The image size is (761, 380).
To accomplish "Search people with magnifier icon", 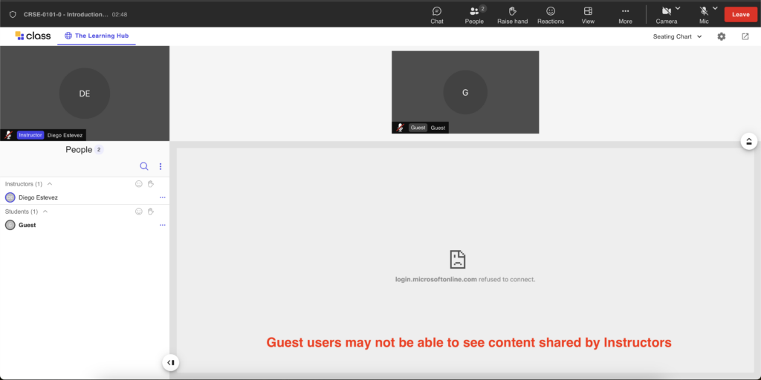I will click(144, 166).
